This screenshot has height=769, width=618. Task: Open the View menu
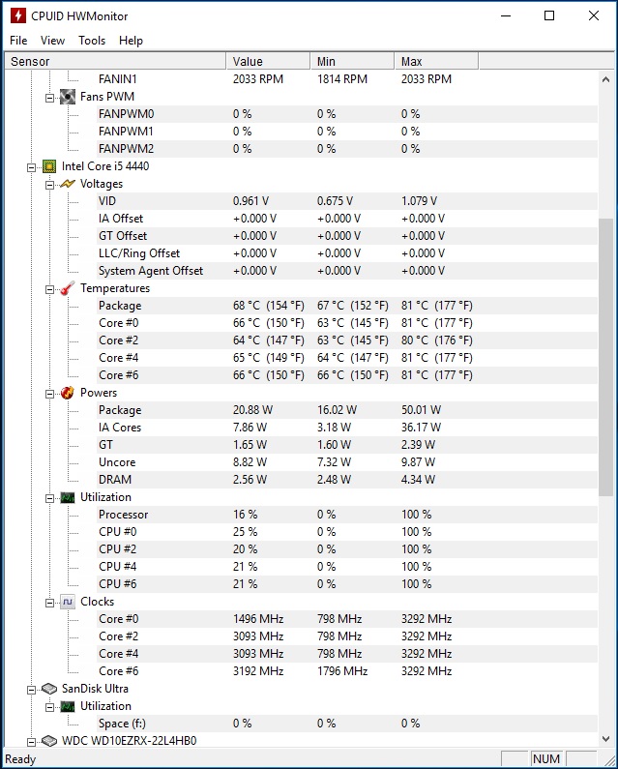pos(53,41)
